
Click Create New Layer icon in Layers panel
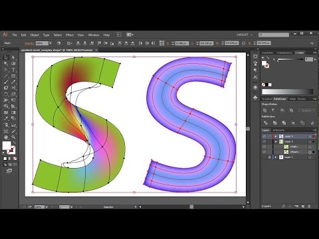tap(303, 206)
